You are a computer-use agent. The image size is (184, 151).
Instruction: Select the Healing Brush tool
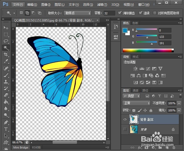pos(6,68)
